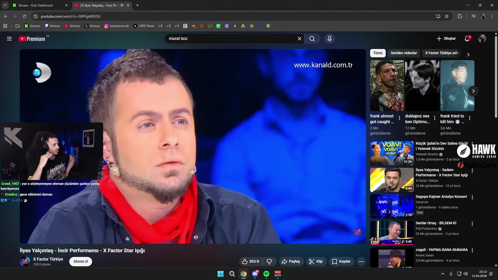Open Chrome's tab search dropdown
498x280 pixels.
(x=5, y=5)
